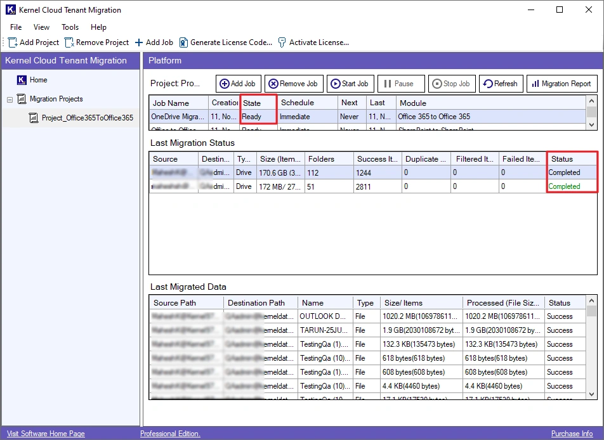Open the Visit Software Home Page link
The height and width of the screenshot is (440, 604).
tap(46, 434)
